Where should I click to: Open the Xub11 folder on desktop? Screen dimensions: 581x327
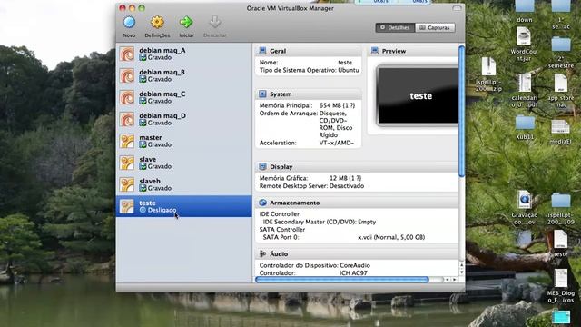coord(525,127)
